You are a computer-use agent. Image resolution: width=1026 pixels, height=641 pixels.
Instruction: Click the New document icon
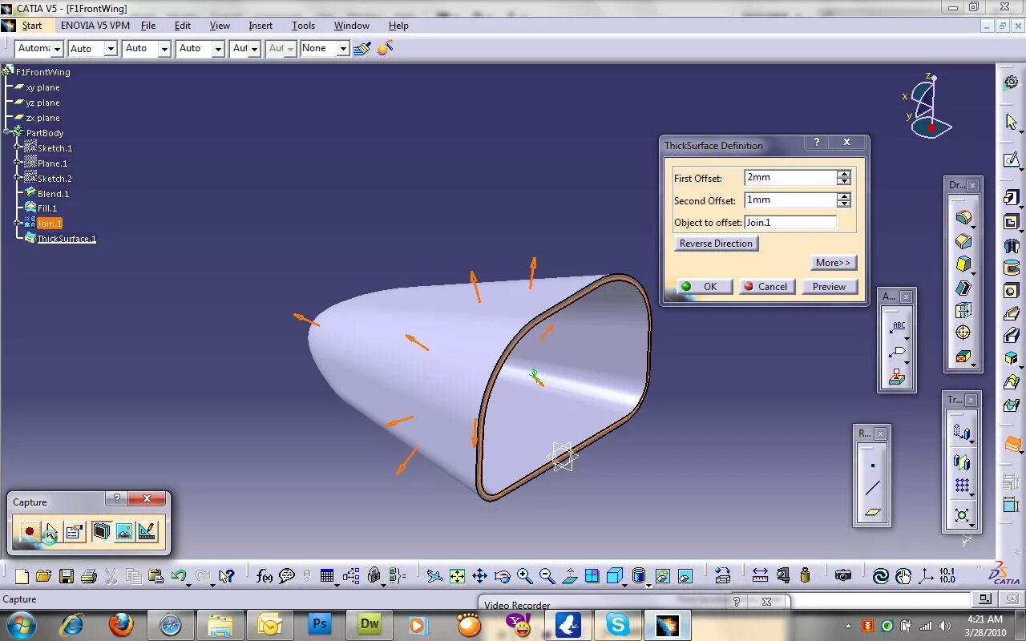click(x=22, y=576)
